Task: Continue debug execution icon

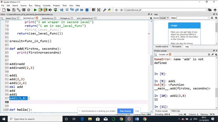Action: click(82, 10)
